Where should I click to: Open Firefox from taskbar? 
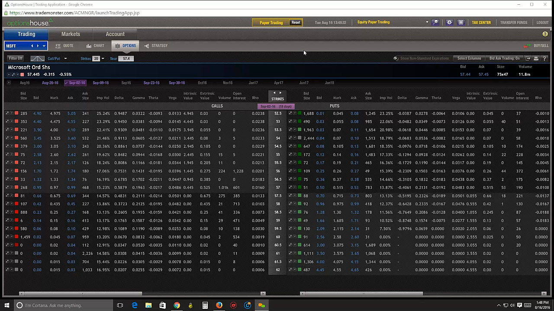[x=219, y=305]
